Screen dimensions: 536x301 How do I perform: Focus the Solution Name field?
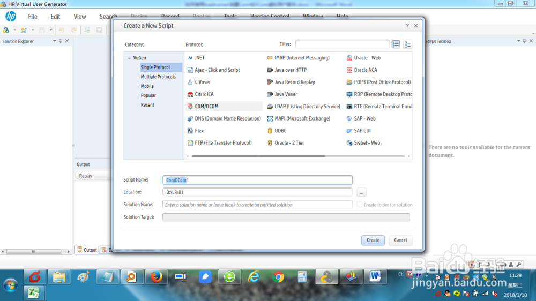pos(257,205)
